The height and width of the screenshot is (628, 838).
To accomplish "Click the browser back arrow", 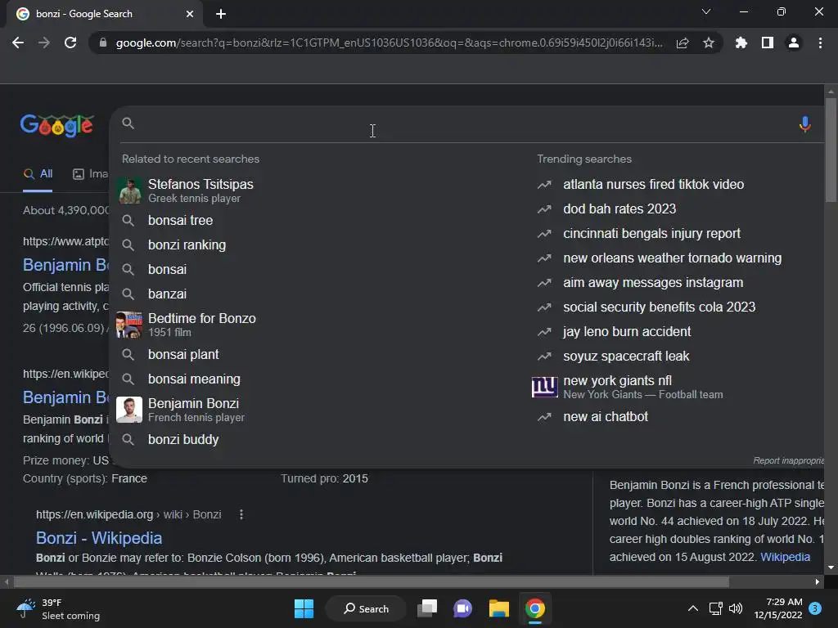I will pyautogui.click(x=18, y=43).
